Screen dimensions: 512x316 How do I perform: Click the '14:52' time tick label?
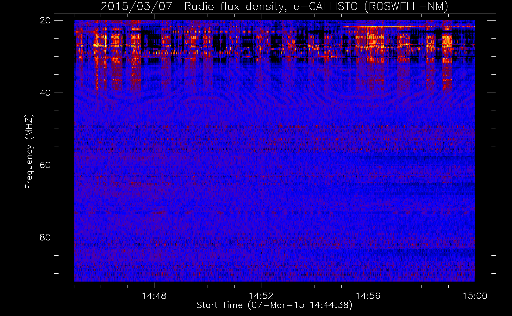point(261,296)
